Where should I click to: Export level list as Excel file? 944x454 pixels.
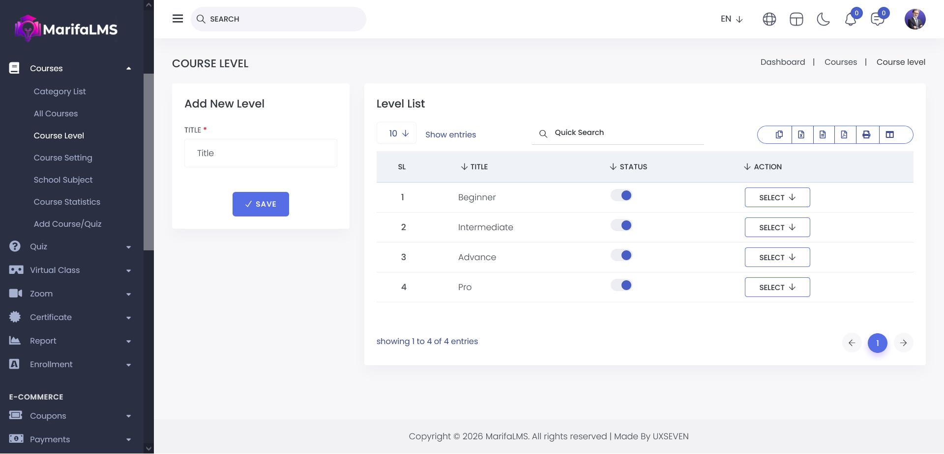click(x=801, y=134)
